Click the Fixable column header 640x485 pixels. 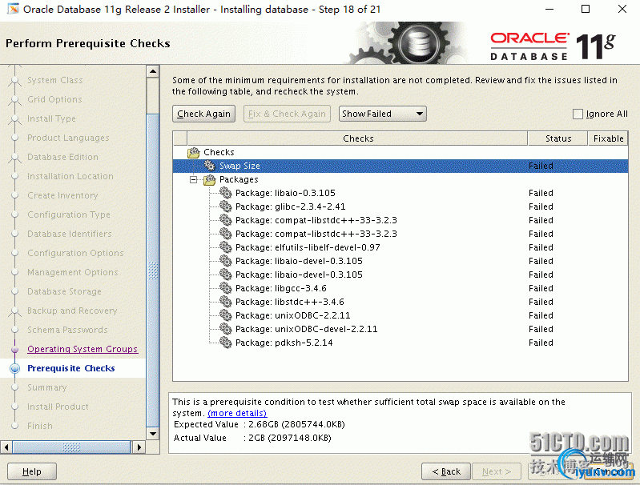(x=608, y=138)
